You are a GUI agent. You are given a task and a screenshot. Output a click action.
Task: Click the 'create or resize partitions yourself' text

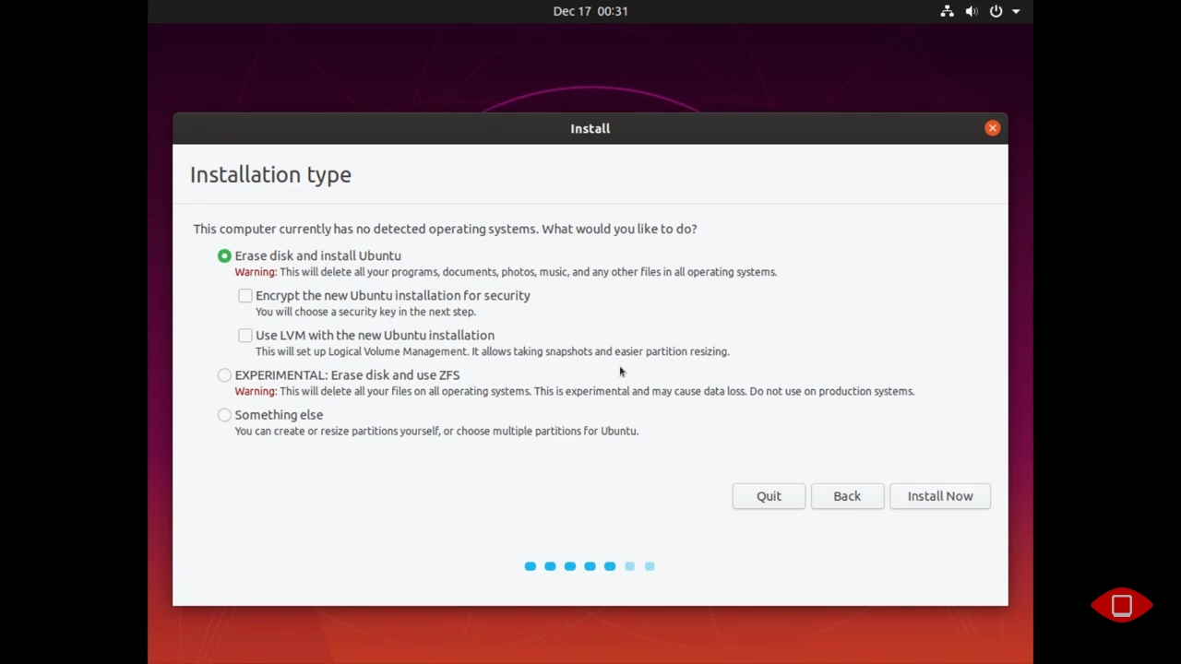[436, 431]
